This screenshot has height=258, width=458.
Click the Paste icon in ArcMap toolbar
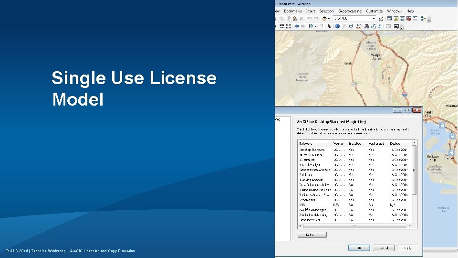[x=295, y=19]
